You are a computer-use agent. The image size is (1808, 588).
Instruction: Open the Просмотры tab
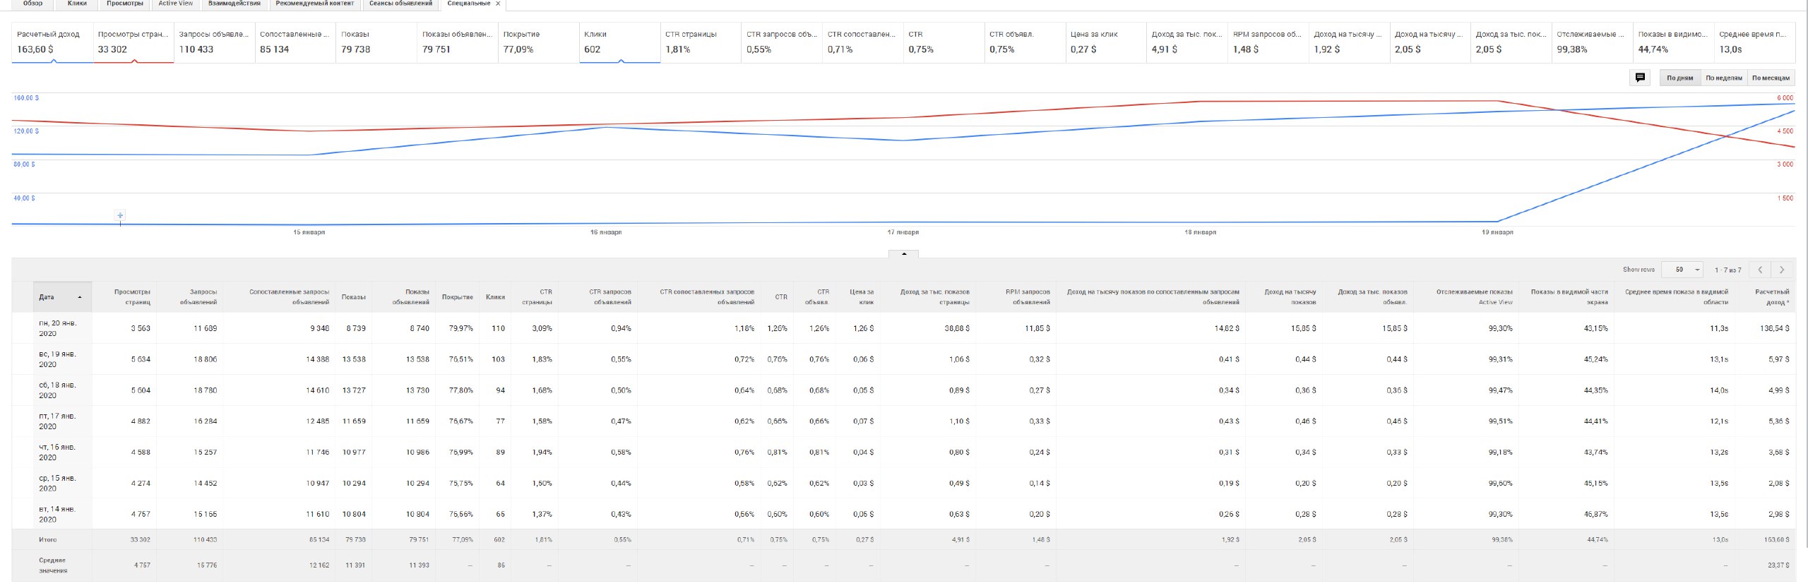point(125,4)
